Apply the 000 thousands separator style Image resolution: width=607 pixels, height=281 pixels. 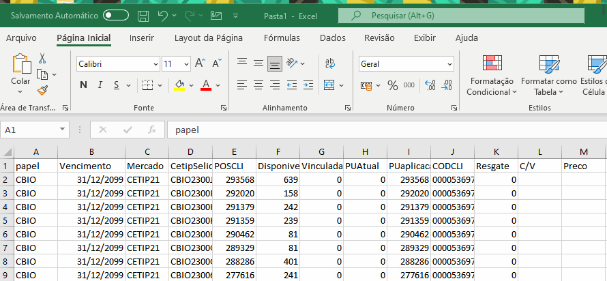pos(409,85)
